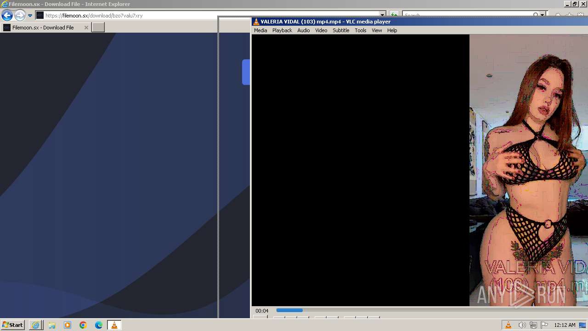Close the Filemoon.sx tab

(86, 28)
